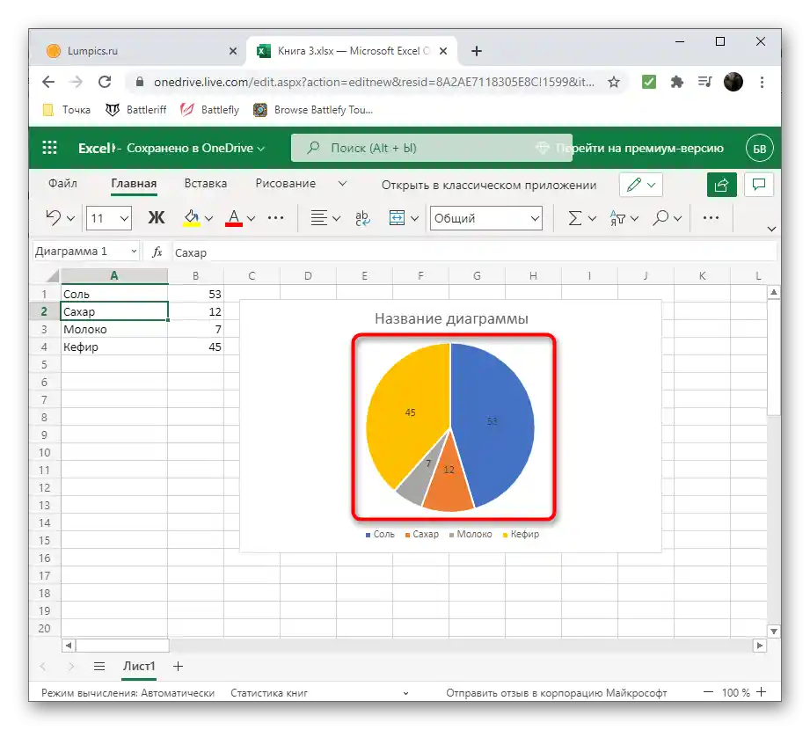810x730 pixels.
Task: Select the Главная ribbon tab
Action: pyautogui.click(x=134, y=184)
